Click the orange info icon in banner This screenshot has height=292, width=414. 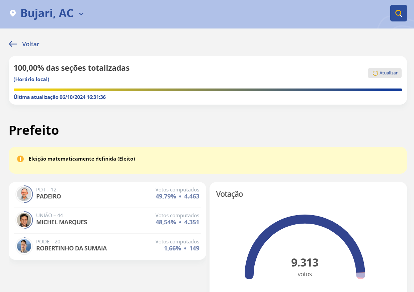pyautogui.click(x=20, y=159)
